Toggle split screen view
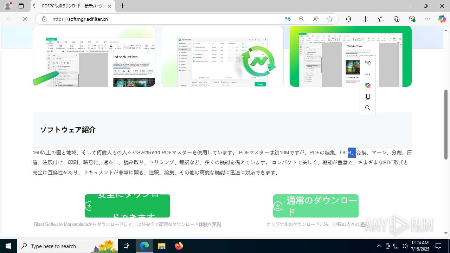This screenshot has width=450, height=253. pos(365,19)
